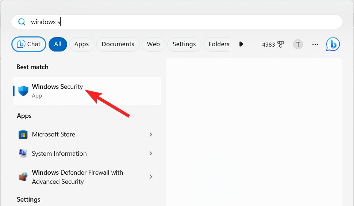Show more filters with the play arrow
Viewport: 354px width, 206px height.
pos(241,44)
